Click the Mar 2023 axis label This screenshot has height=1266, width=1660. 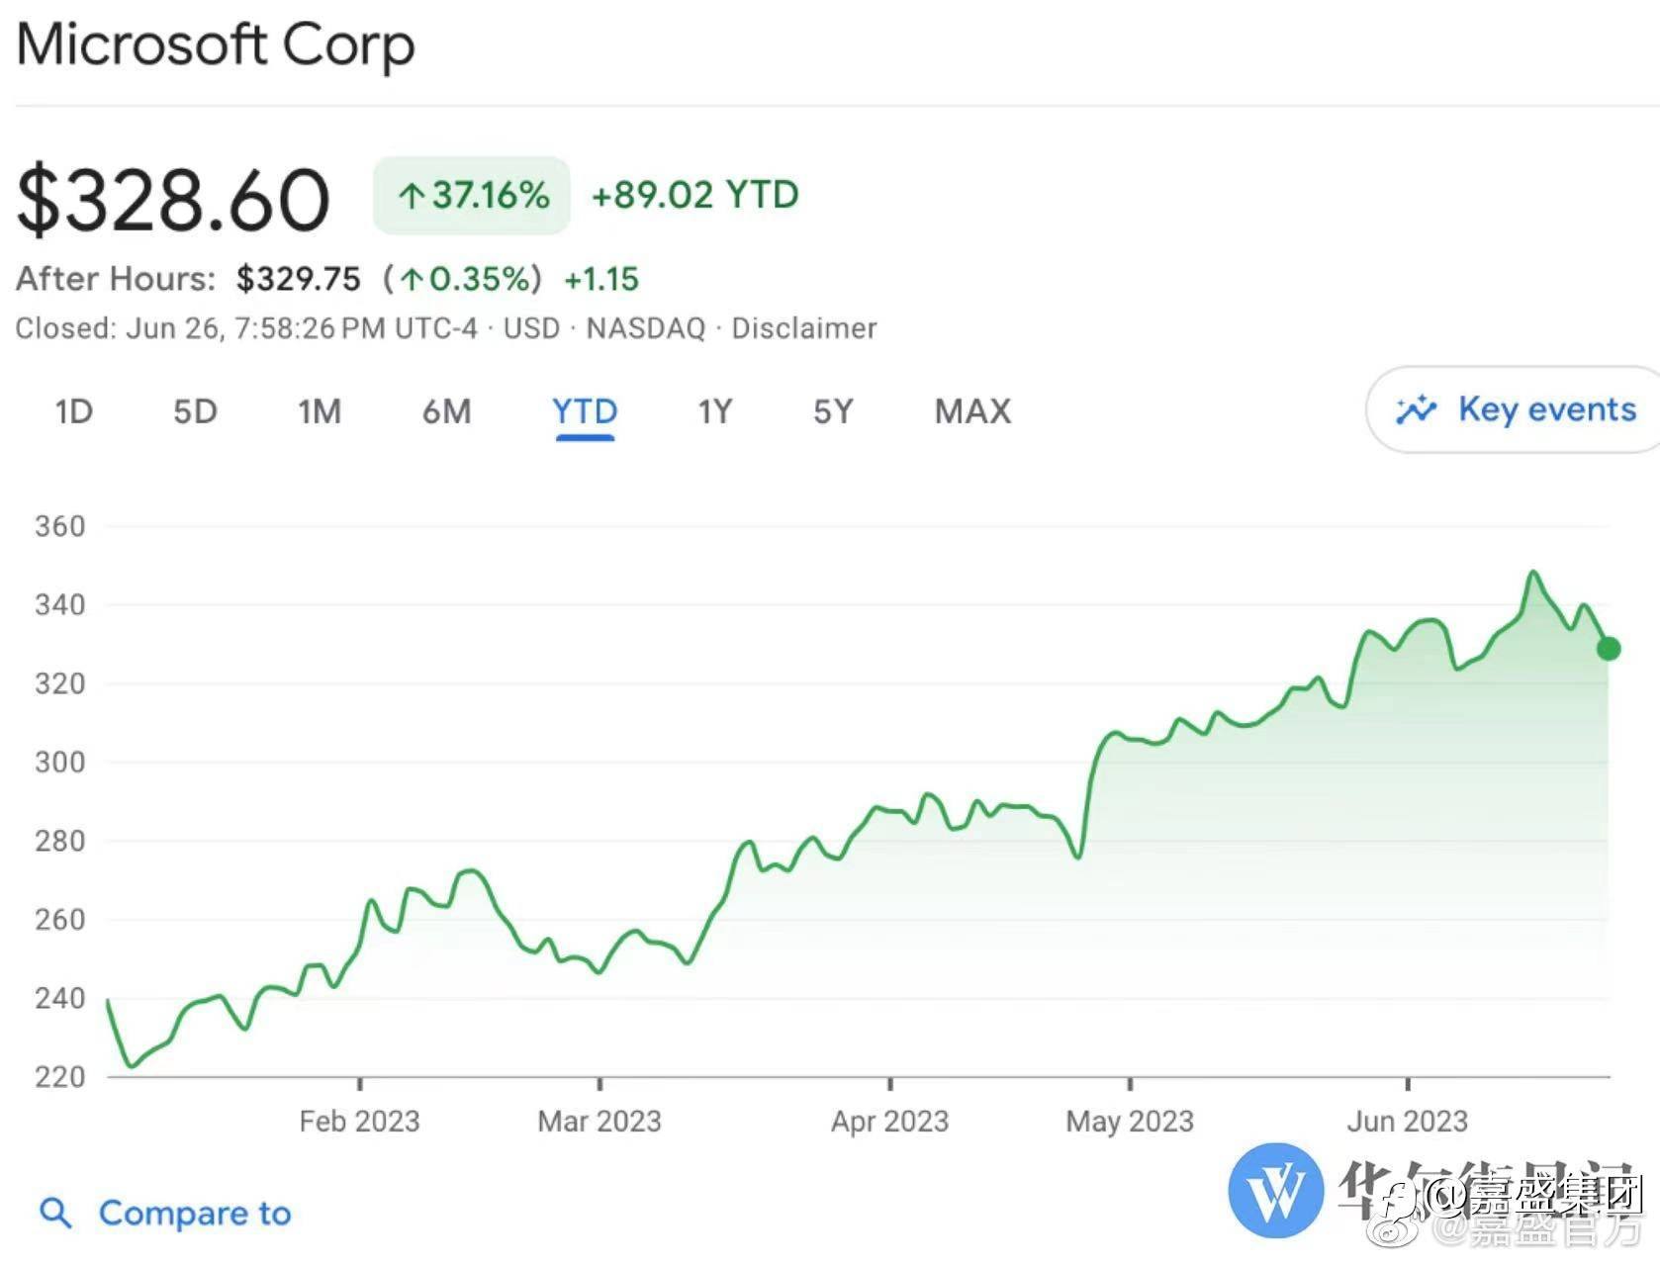pos(599,1122)
